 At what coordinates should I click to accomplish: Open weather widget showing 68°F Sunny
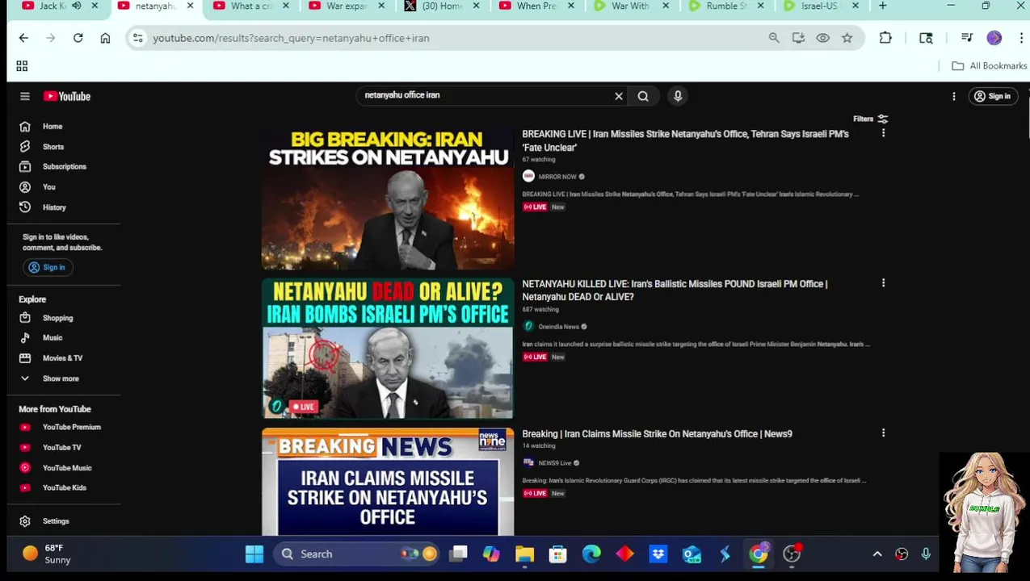[x=47, y=554]
